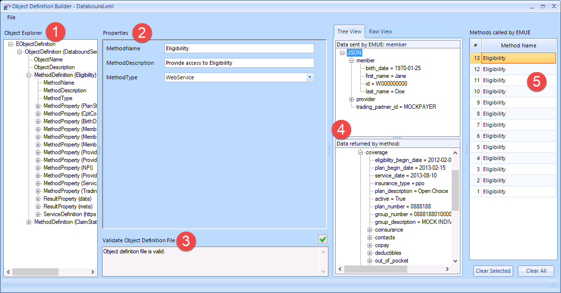This screenshot has height=293, width=561.
Task: Expand the ServiceDefinition (https node
Action: pyautogui.click(x=38, y=214)
